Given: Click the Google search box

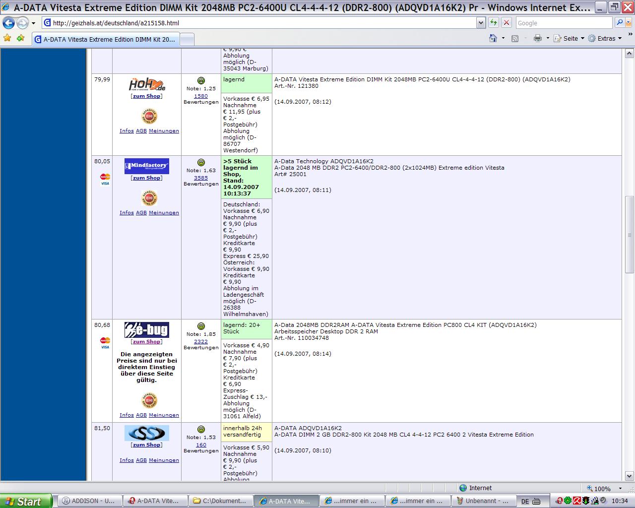Looking at the screenshot, I should 564,23.
